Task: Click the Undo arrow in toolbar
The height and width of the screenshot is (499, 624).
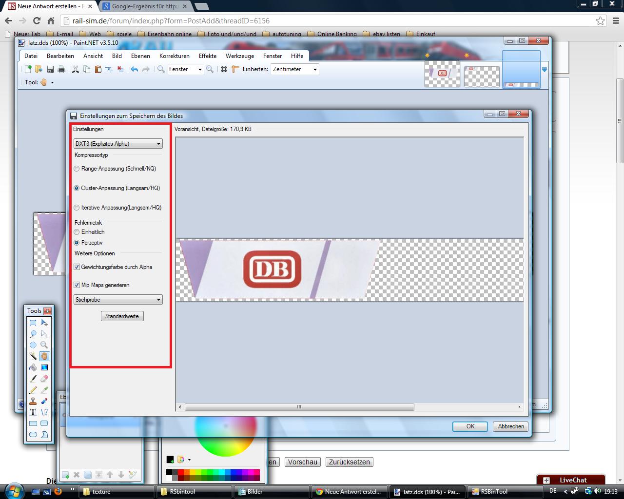Action: [x=134, y=70]
